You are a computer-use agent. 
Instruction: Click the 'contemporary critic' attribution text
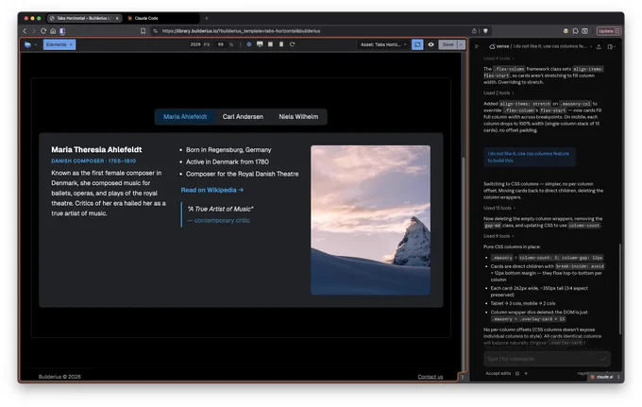tap(219, 220)
